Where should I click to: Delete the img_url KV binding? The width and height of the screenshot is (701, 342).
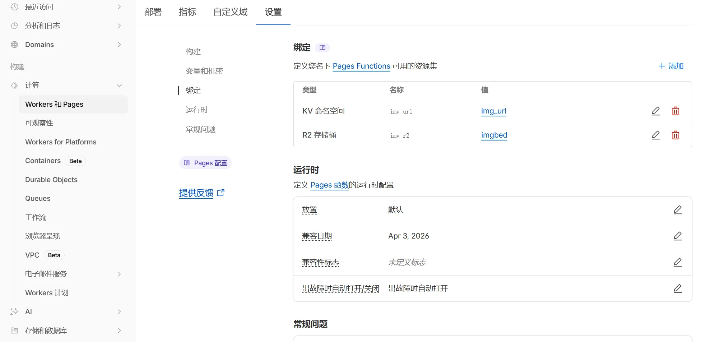coord(675,111)
